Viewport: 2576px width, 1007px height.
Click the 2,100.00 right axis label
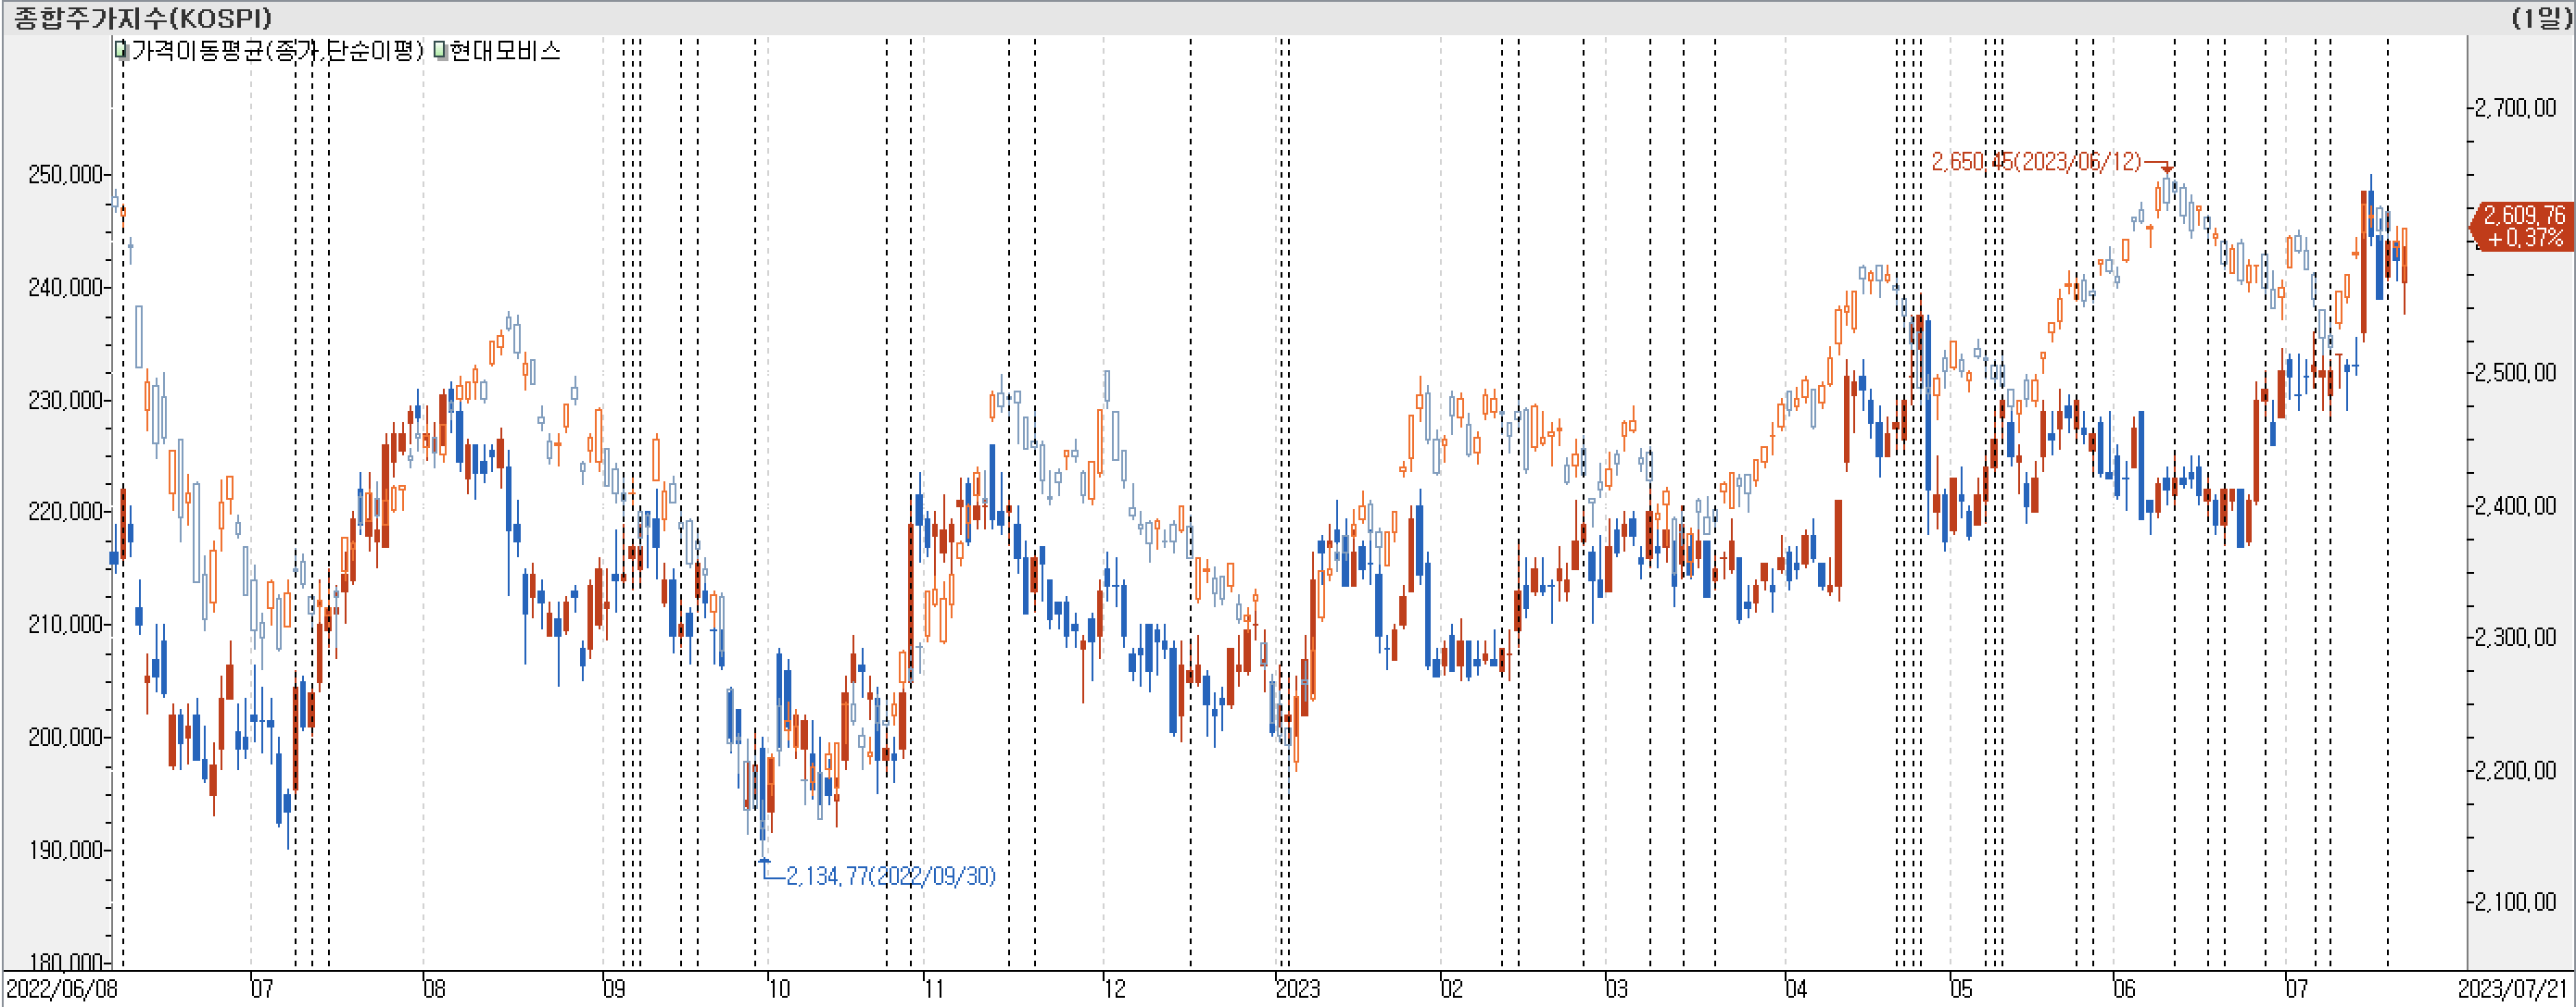coord(2515,902)
